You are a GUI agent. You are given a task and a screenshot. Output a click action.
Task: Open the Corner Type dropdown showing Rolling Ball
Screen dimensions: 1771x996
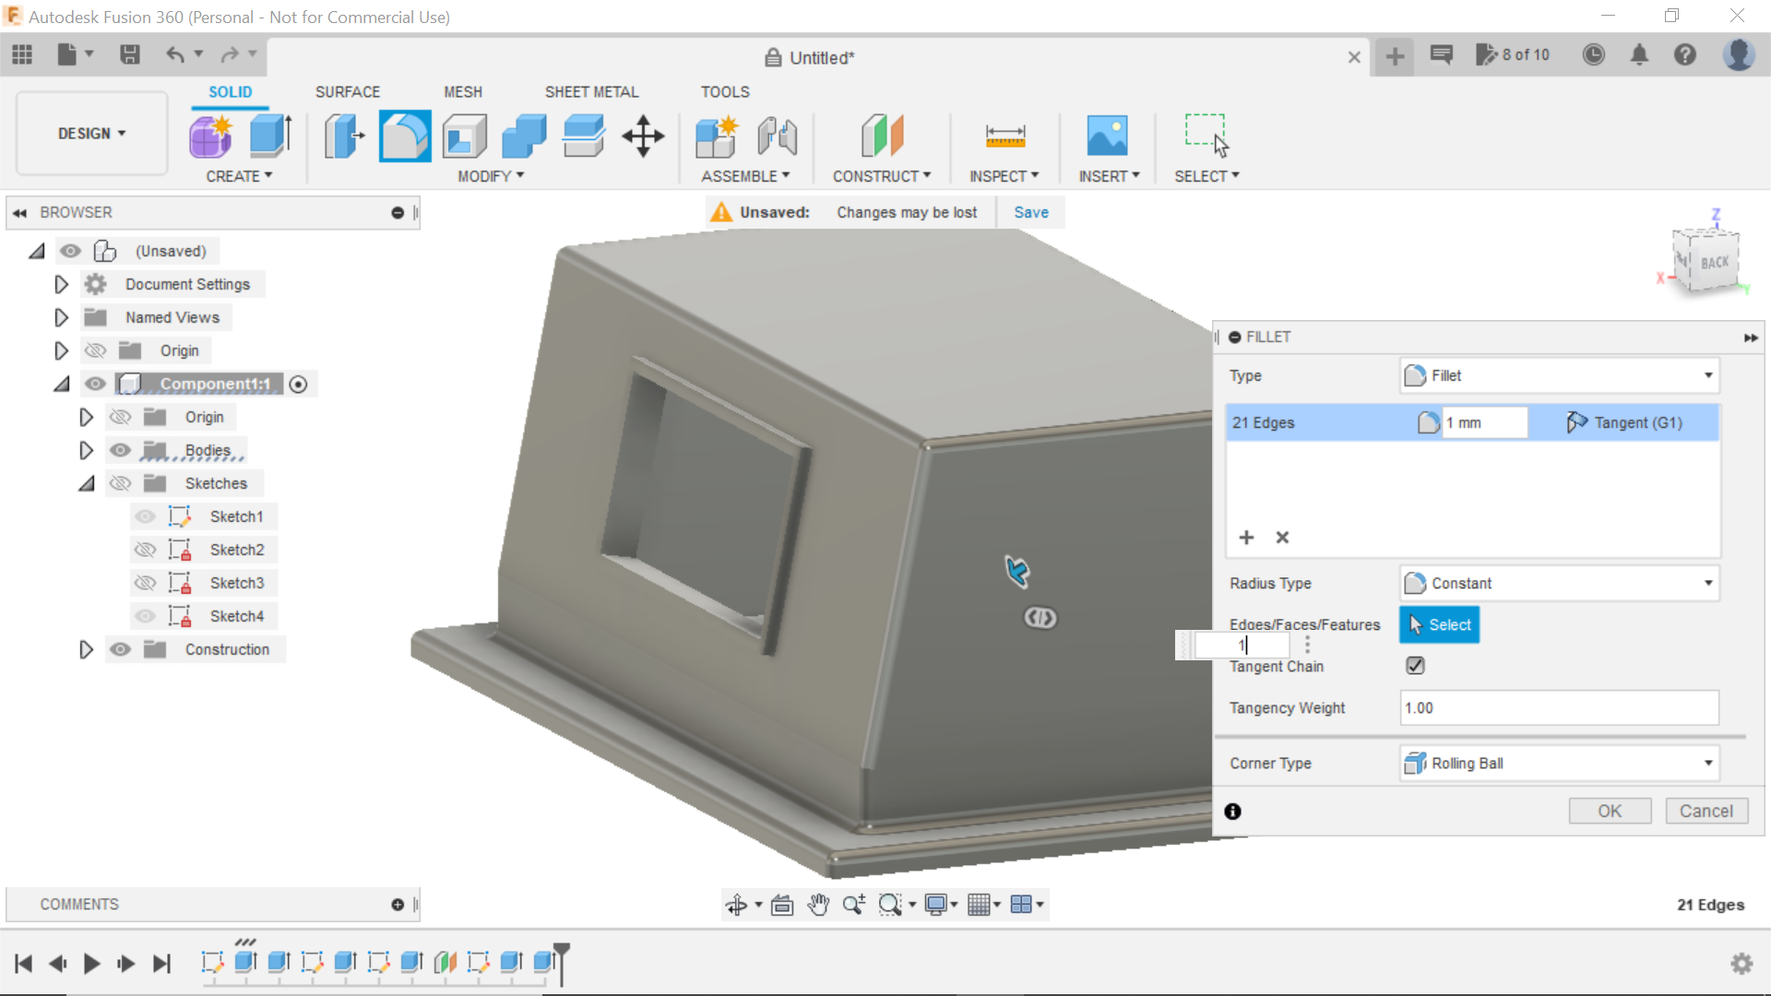pyautogui.click(x=1557, y=763)
